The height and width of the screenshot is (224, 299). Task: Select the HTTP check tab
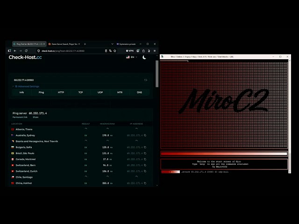point(61,92)
